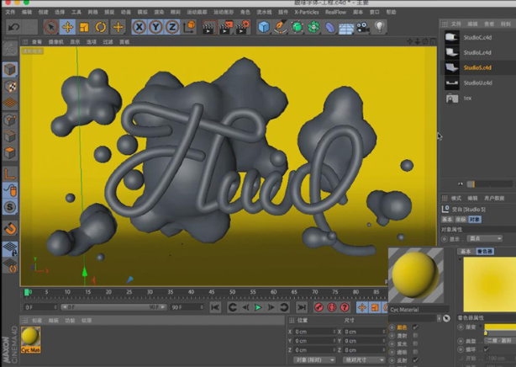Click the orange magnet icon
The height and width of the screenshot is (367, 516).
10,228
